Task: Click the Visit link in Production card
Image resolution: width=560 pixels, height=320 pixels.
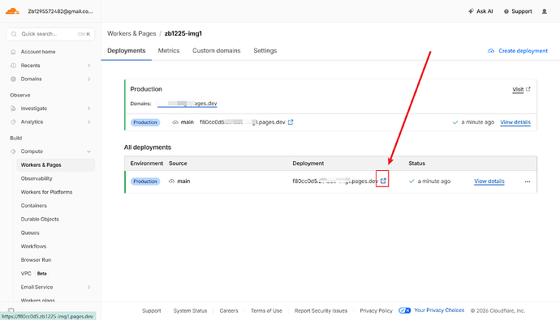Action: click(x=521, y=89)
